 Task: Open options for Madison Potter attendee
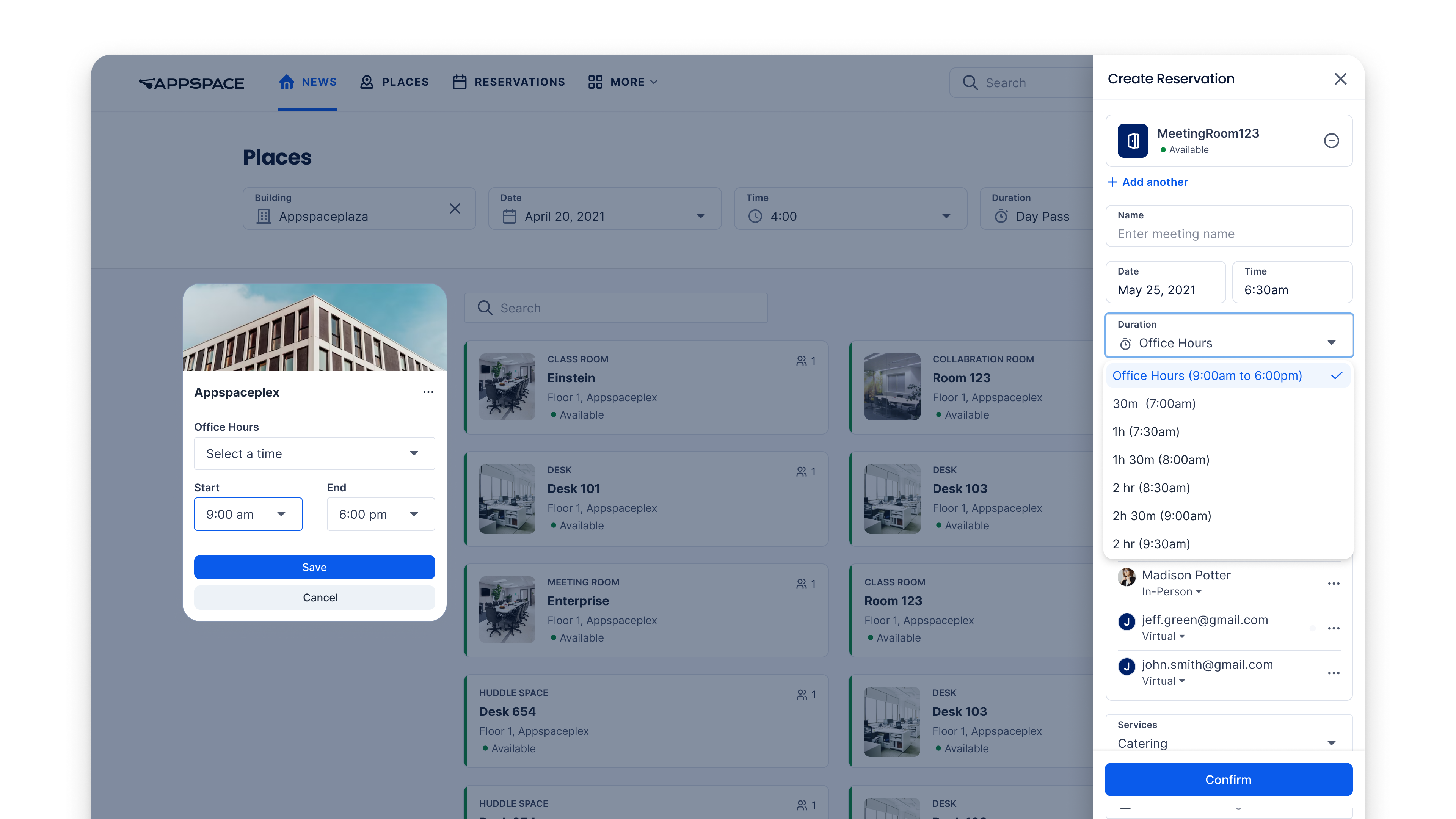point(1334,583)
